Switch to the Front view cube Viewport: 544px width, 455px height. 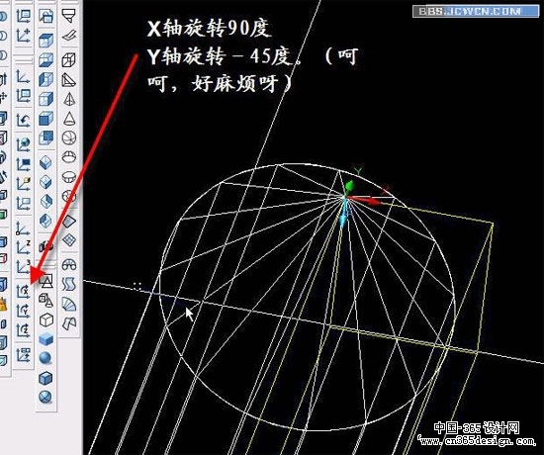[45, 119]
